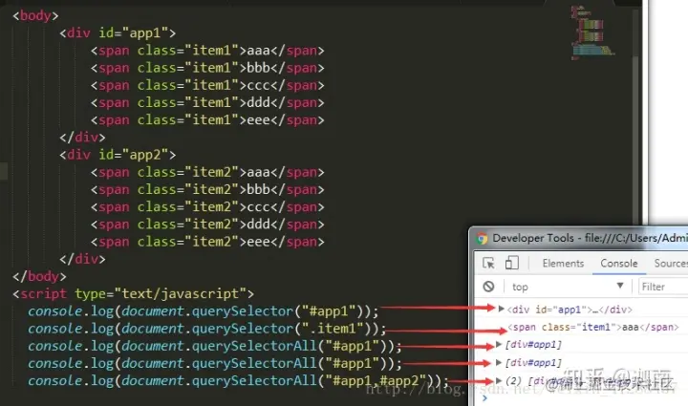
Task: Click the span class="item1" aaa console output
Action: [593, 327]
